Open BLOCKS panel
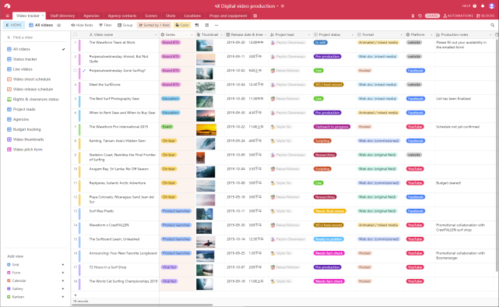The image size is (499, 307). point(486,16)
